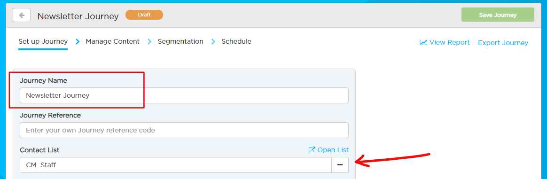Open the Schedule step
Viewport: 547px width, 179px height.
[x=236, y=41]
